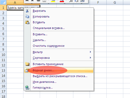The width and height of the screenshot is (130, 98).
Task: Click the globe icon for Гиперссылка
Action: 27,88
